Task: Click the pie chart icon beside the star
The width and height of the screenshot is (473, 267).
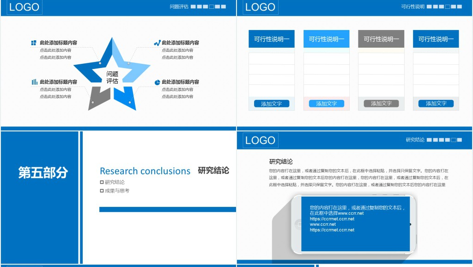Action: (x=157, y=82)
